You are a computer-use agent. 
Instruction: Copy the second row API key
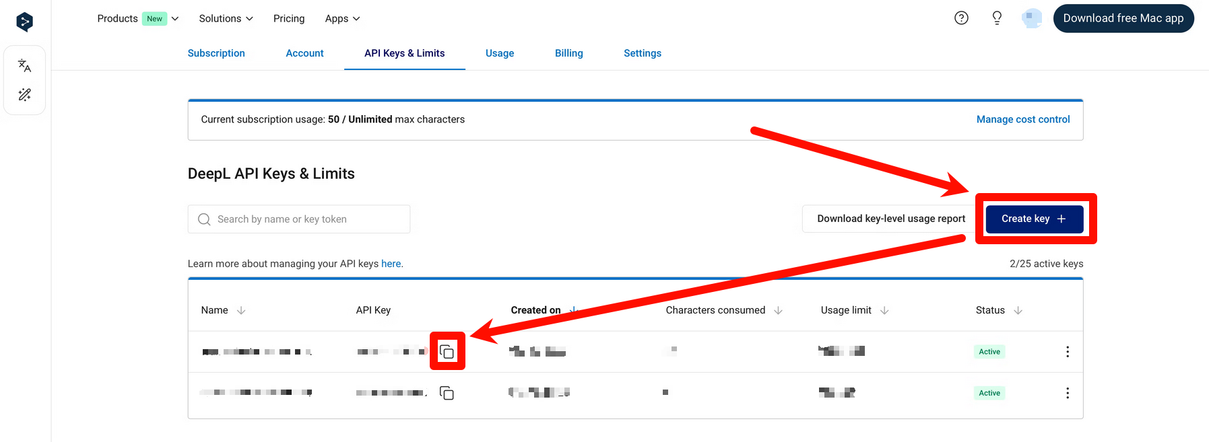pyautogui.click(x=447, y=393)
